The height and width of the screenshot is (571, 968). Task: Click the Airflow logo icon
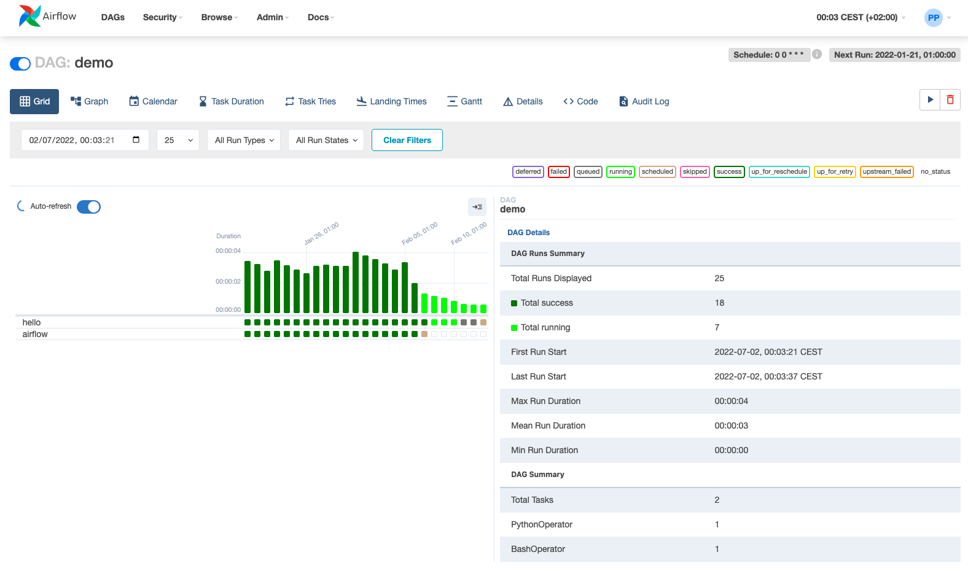point(29,17)
